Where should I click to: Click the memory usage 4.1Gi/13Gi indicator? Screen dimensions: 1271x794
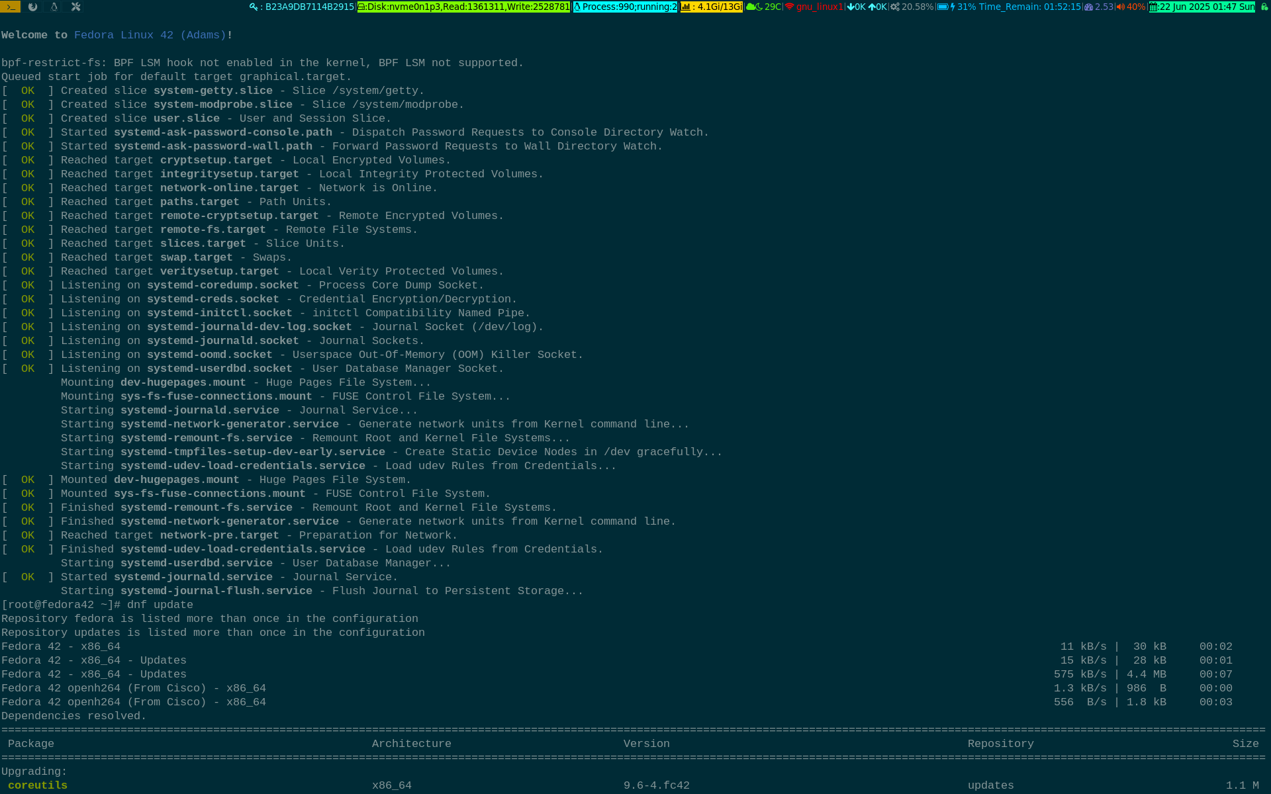pos(712,7)
